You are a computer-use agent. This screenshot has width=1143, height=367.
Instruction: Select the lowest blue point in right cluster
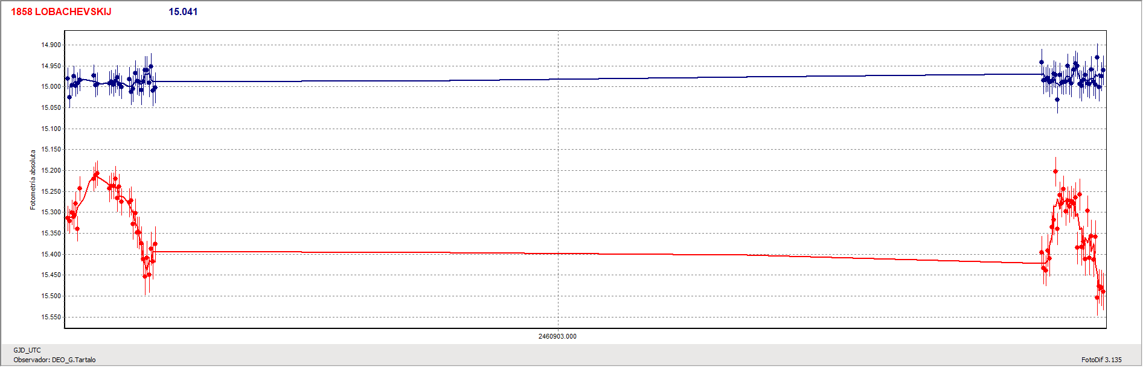click(x=1057, y=100)
